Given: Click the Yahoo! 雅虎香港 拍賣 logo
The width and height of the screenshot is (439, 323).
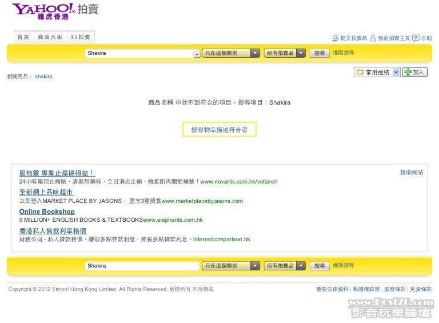Looking at the screenshot, I should click(55, 11).
